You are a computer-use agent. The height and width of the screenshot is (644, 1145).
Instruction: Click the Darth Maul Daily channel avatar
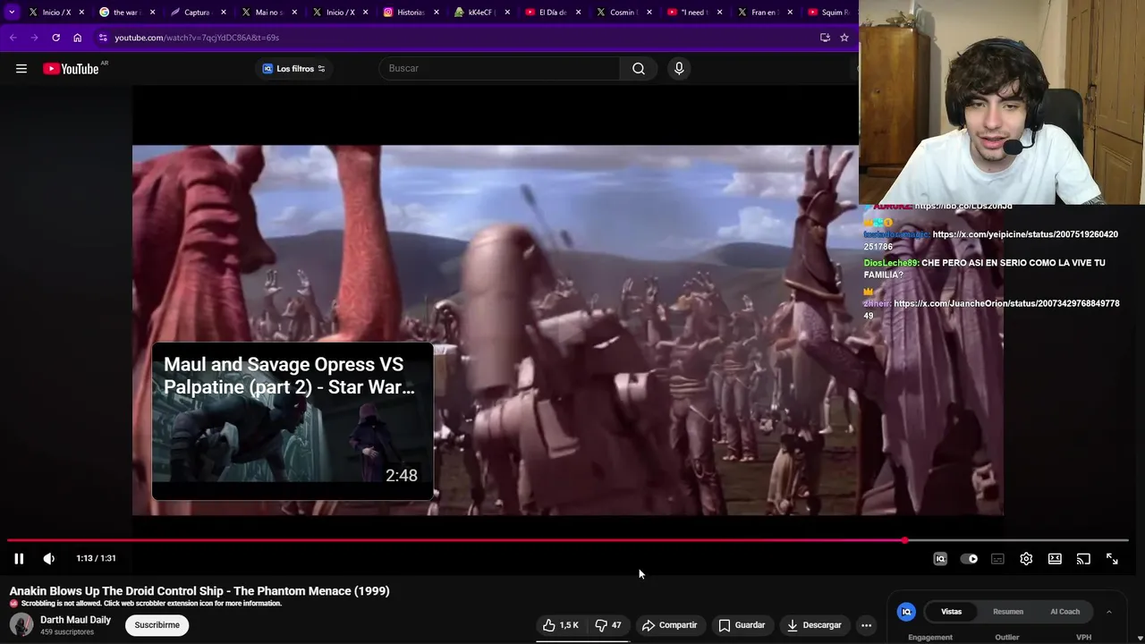(21, 624)
